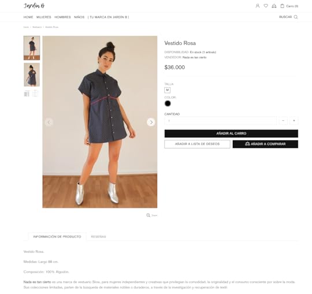
Task: Open the HOMBRES menu
Action: pos(62,17)
